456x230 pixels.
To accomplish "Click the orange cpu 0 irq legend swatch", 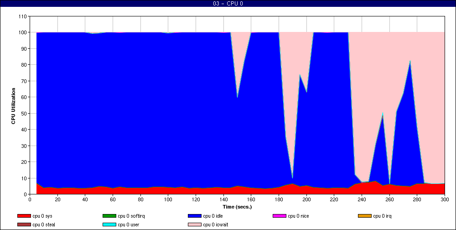I will tap(365, 216).
